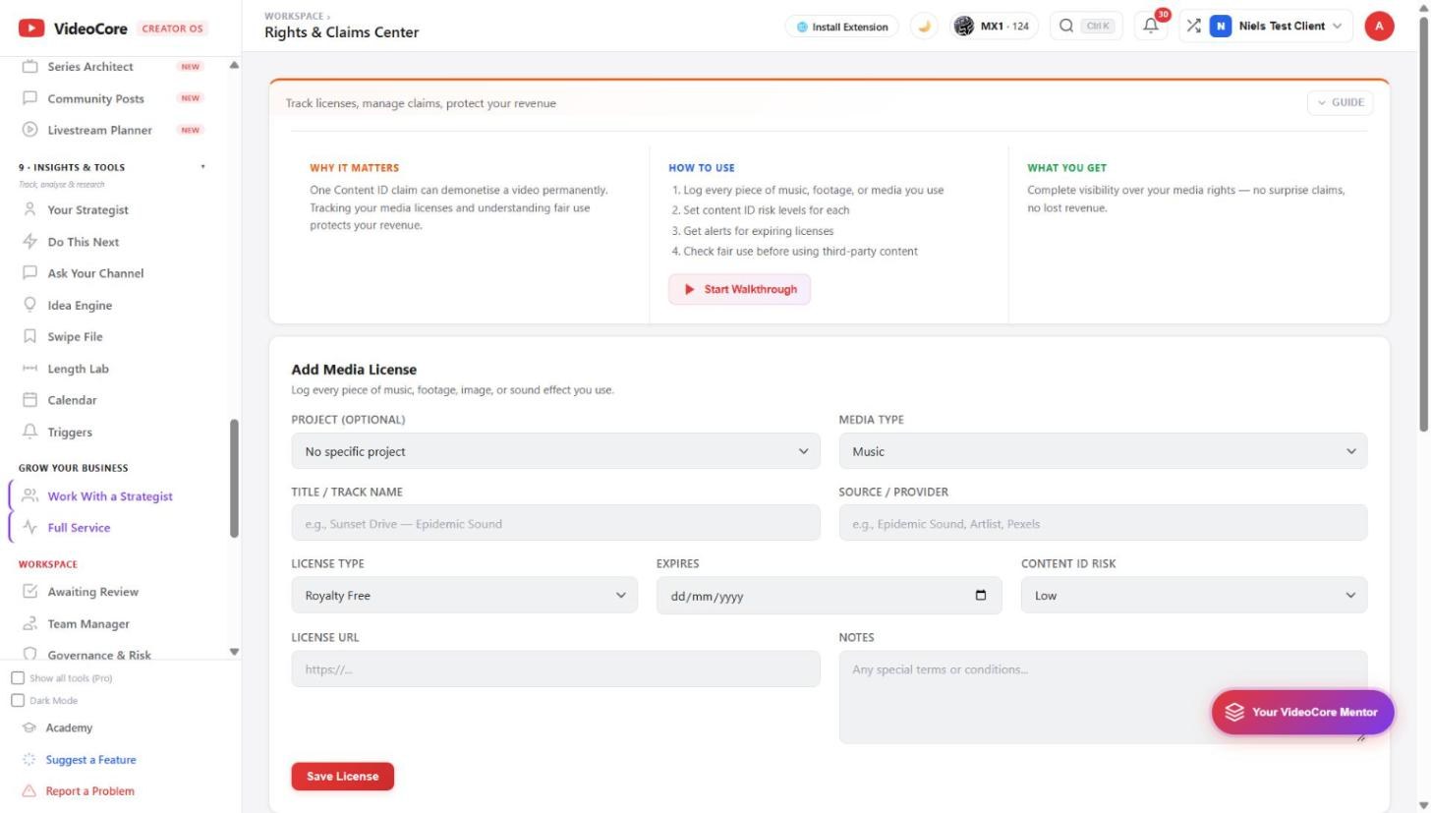
Task: Click the sidebar vertical scrollbar thumb
Action: [234, 478]
